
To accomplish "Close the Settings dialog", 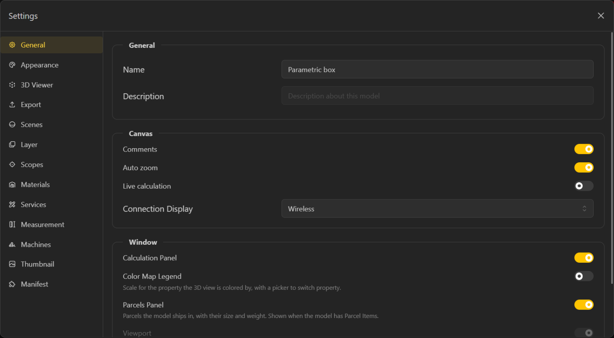I will click(x=601, y=16).
